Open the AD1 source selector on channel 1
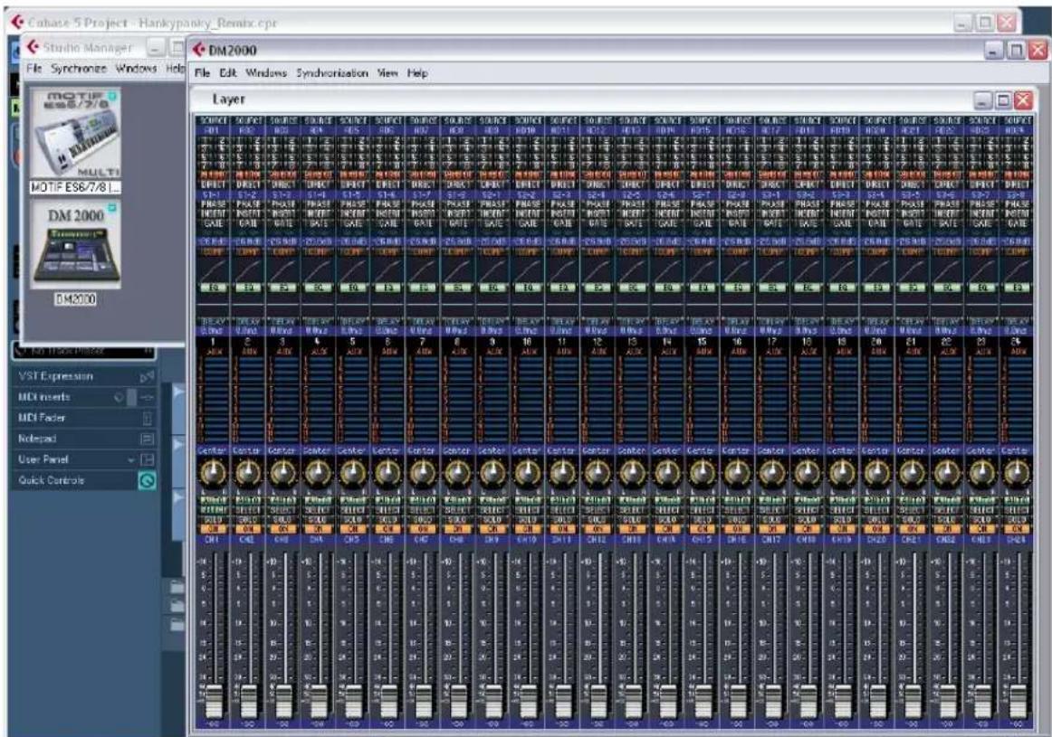Image resolution: width=1052 pixels, height=737 pixels. point(213,130)
